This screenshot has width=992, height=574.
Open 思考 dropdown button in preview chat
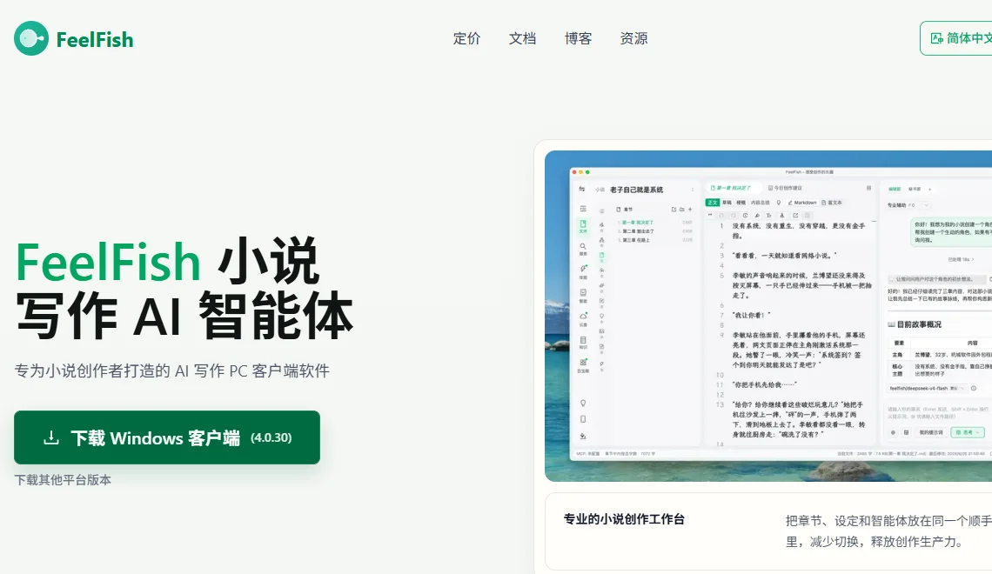tap(969, 432)
